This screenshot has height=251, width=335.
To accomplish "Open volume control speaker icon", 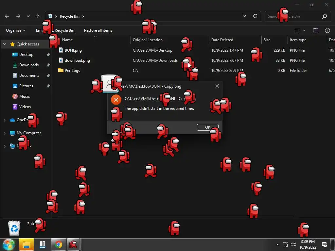I will tap(293, 244).
